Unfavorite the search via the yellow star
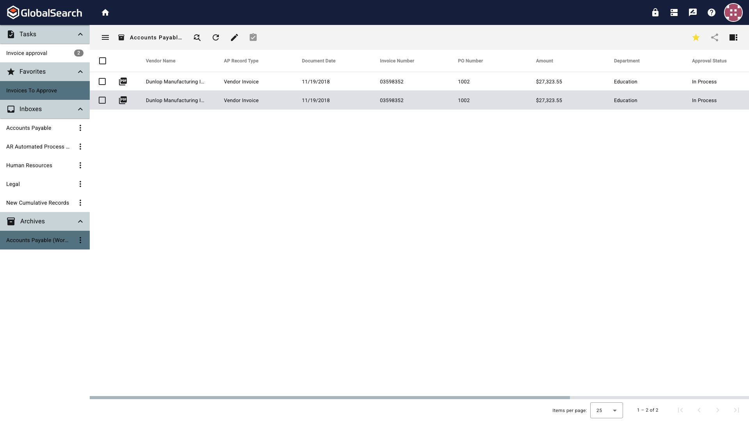This screenshot has width=749, height=421. point(696,37)
